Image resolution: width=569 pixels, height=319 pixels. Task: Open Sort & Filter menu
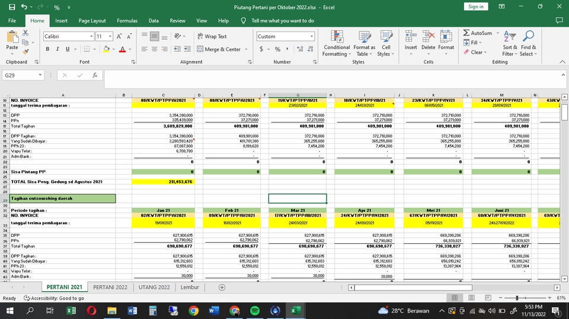tap(510, 44)
